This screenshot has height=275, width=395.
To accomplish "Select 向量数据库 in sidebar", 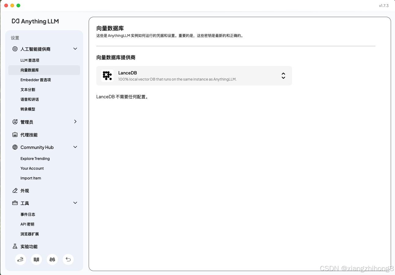I will pos(44,70).
